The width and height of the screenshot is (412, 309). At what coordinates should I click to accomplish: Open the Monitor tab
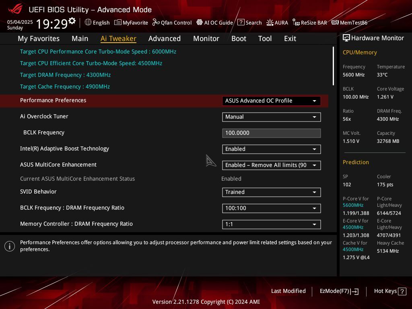[206, 39]
